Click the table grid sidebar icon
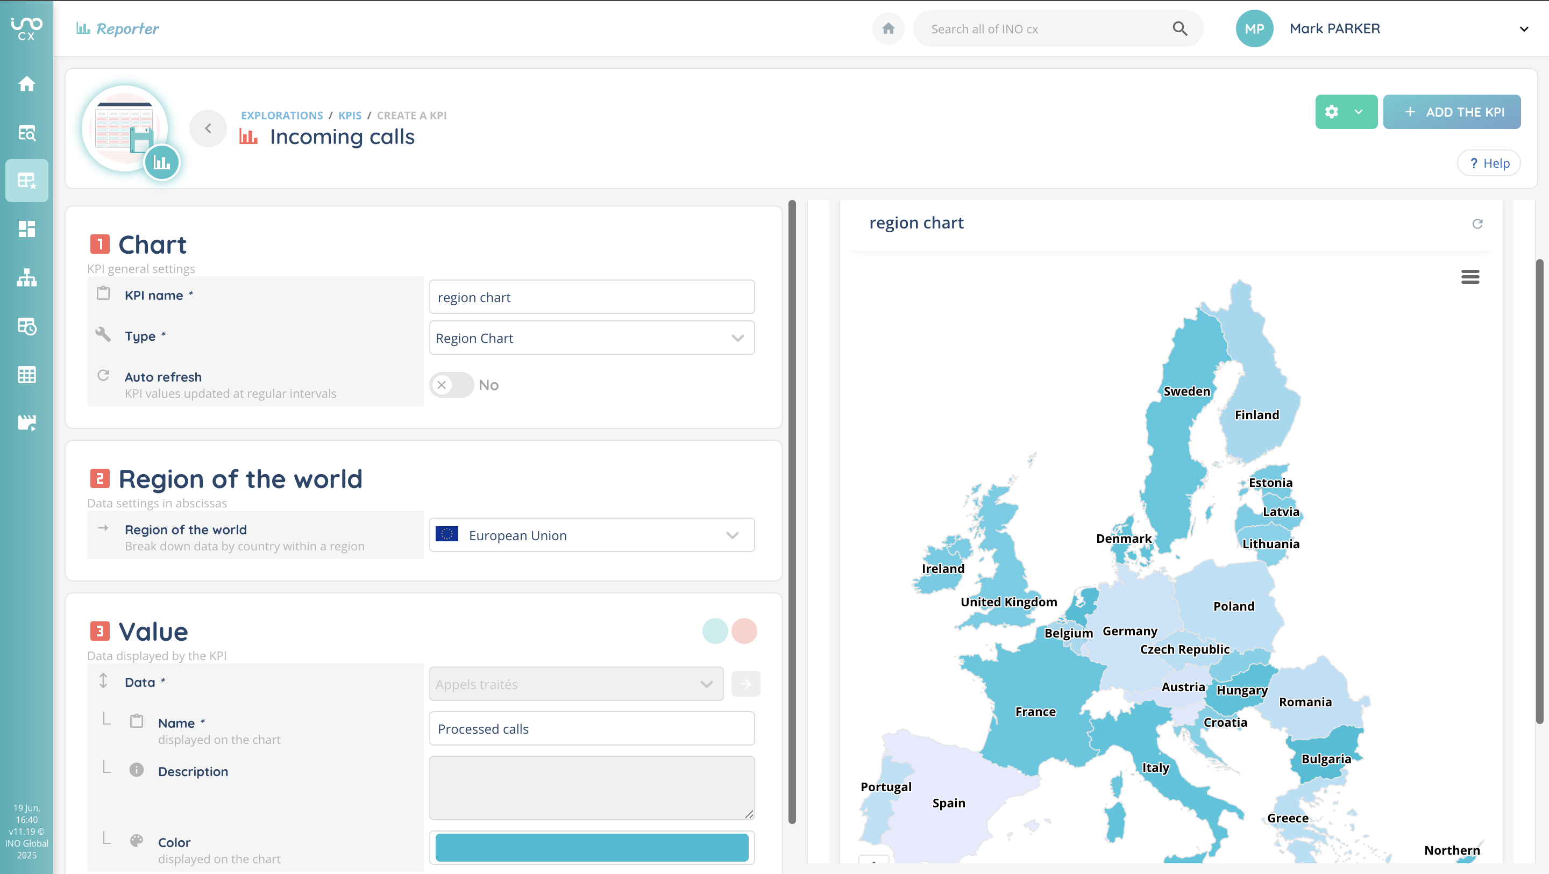 pos(26,375)
